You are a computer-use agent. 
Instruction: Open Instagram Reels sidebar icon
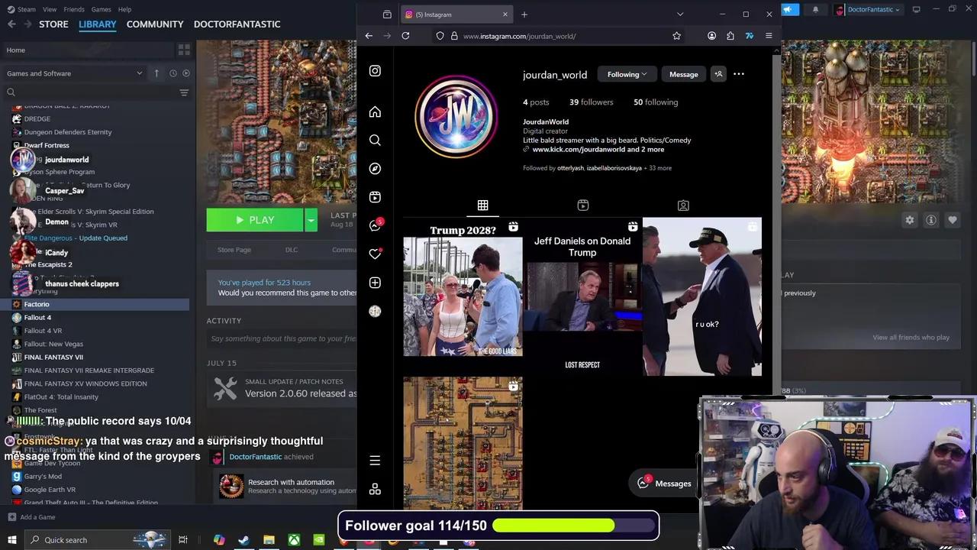[375, 197]
